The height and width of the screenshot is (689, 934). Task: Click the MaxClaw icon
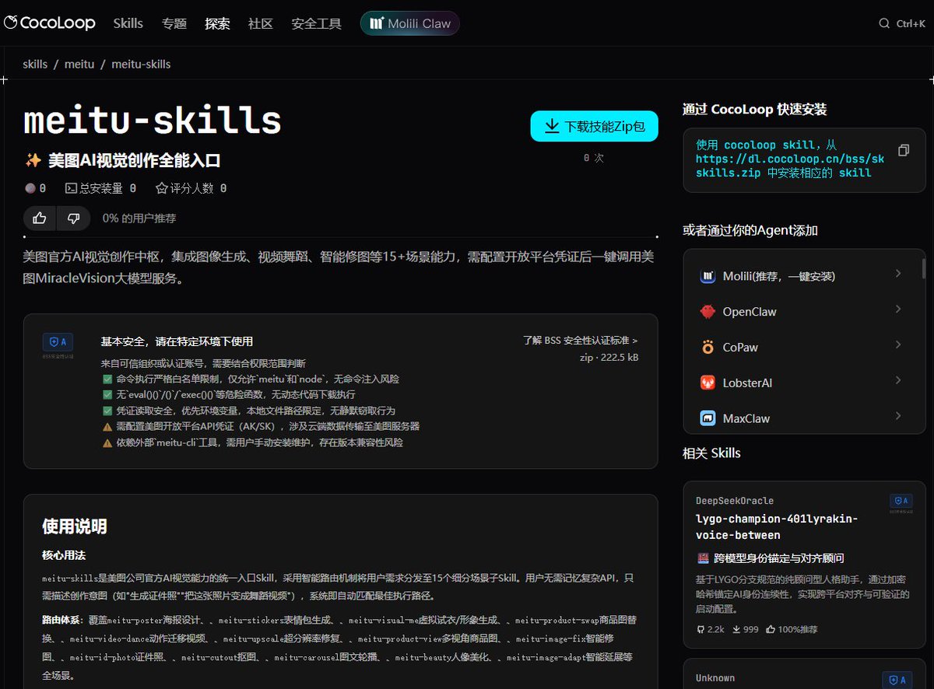point(708,418)
